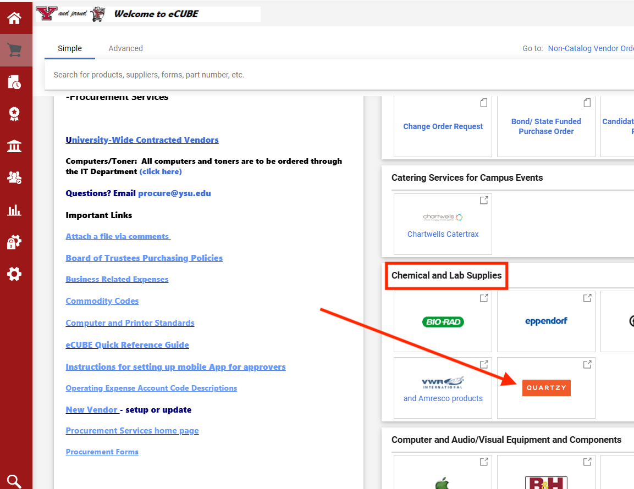Open the contracts ribbon badge sidebar icon
The width and height of the screenshot is (634, 489).
(x=14, y=114)
